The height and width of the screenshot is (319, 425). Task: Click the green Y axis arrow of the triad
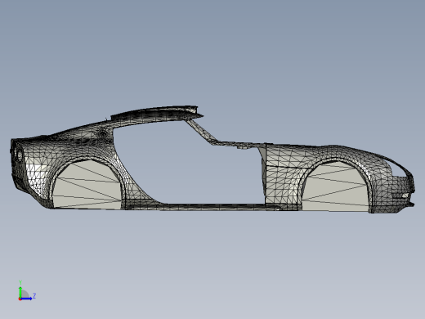tap(20, 292)
